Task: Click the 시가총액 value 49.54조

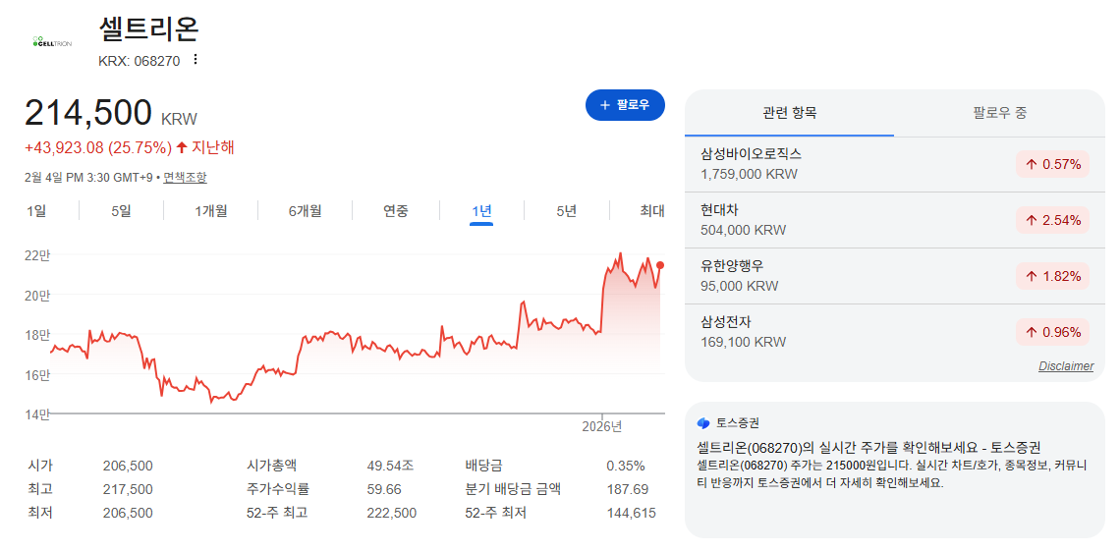Action: pos(390,467)
